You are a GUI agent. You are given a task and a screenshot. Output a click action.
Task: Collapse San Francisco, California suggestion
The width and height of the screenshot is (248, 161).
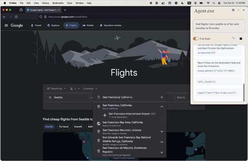point(162,107)
